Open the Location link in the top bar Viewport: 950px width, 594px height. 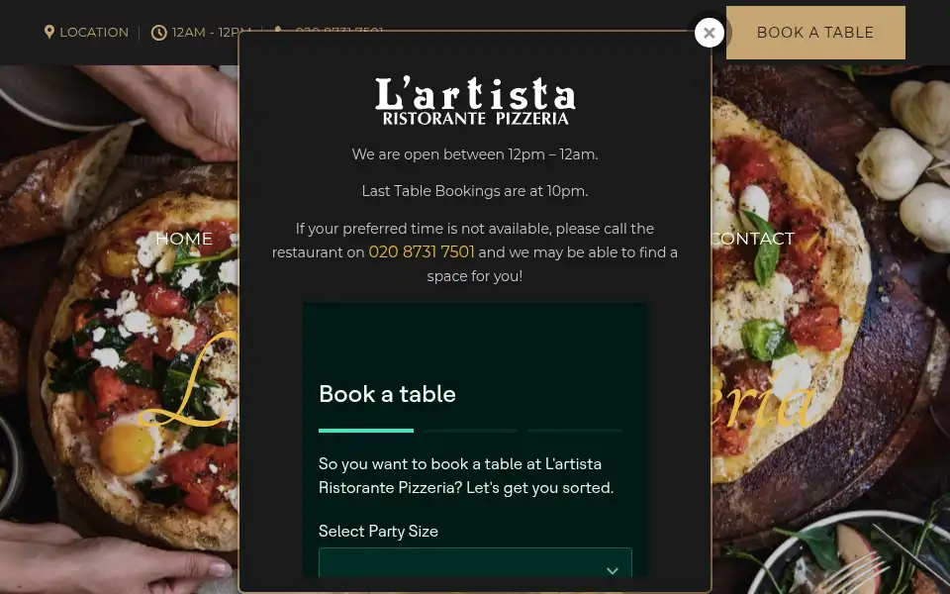94,32
